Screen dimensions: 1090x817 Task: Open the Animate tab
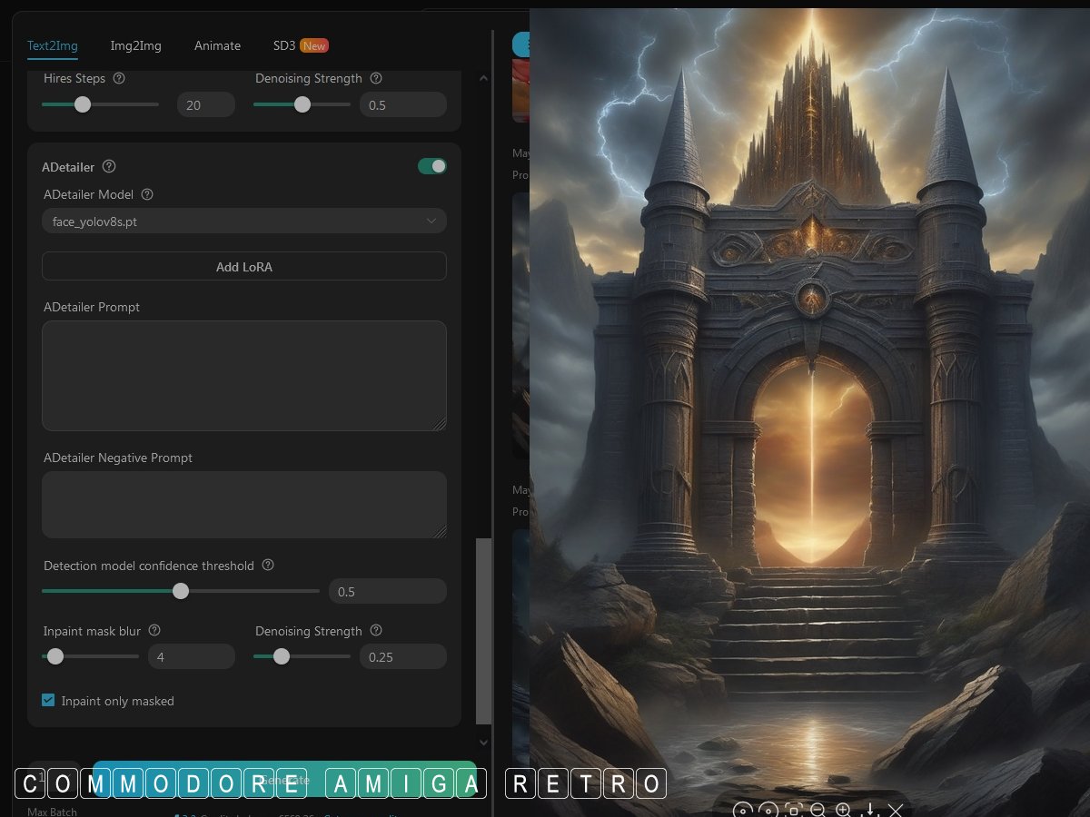coord(217,45)
